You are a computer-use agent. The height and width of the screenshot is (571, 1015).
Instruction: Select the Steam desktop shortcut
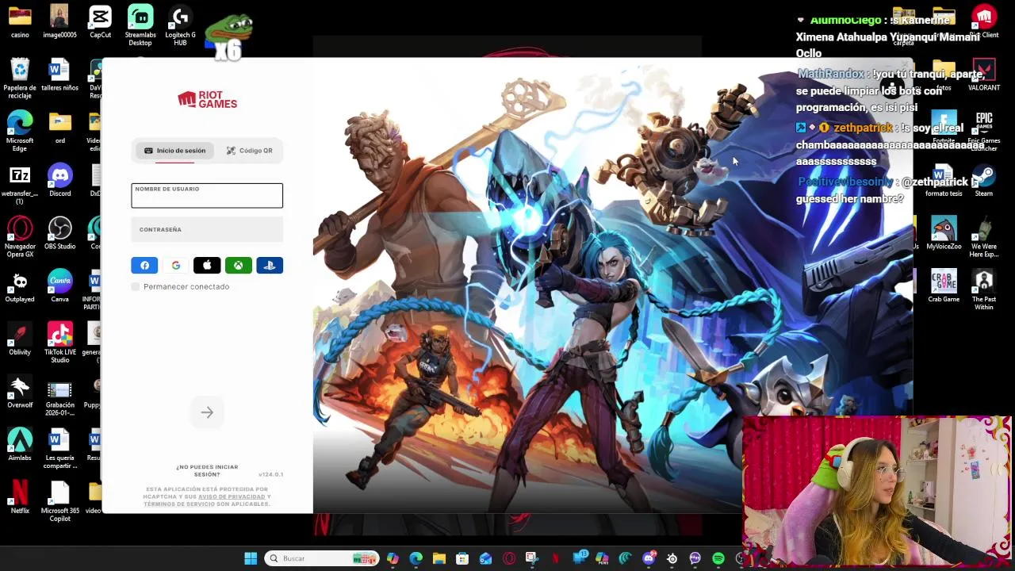click(x=984, y=180)
